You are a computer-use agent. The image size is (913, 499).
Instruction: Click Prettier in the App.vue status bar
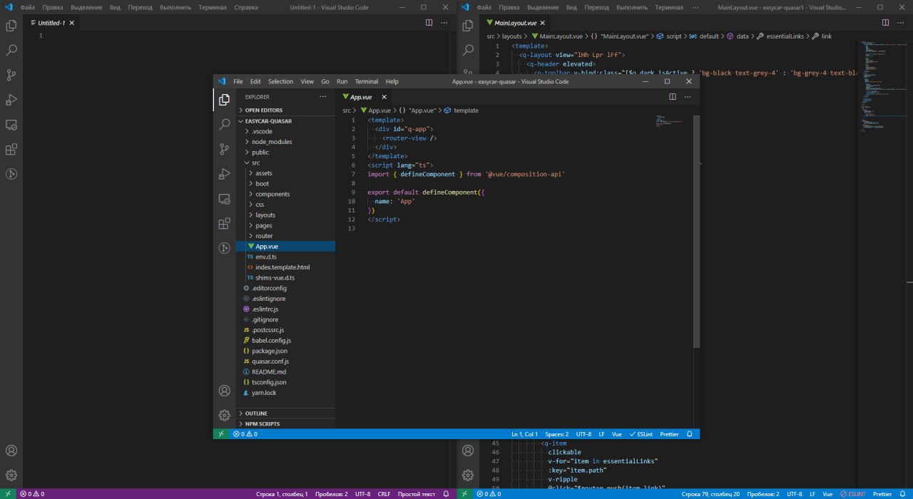pos(669,433)
